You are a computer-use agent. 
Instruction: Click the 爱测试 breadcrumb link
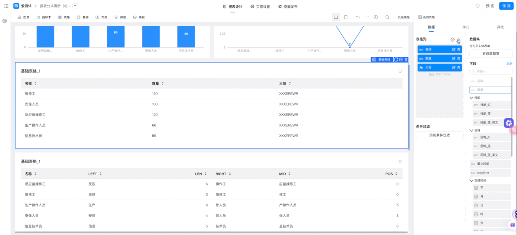(x=26, y=6)
